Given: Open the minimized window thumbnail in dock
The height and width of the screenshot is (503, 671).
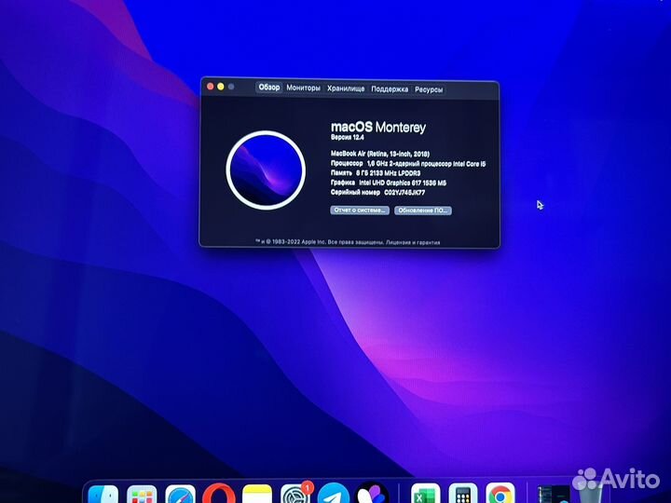Looking at the screenshot, I should point(554,495).
